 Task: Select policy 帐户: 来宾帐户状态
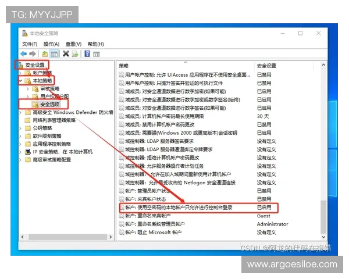(145, 199)
